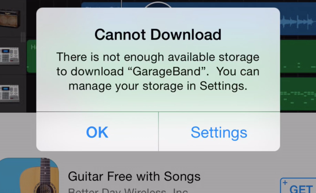
Task: Tap the guitar sound hole on the app icon
Action: tap(46, 190)
